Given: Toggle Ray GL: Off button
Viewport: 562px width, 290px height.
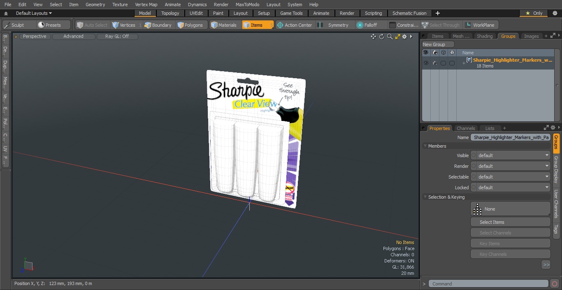Looking at the screenshot, I should point(117,37).
